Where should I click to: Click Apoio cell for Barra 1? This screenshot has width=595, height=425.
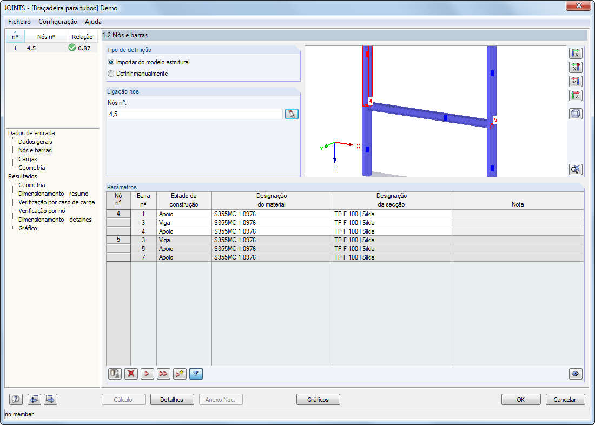click(184, 214)
